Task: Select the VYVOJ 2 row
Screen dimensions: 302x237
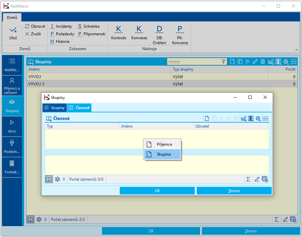Action: tap(162, 84)
